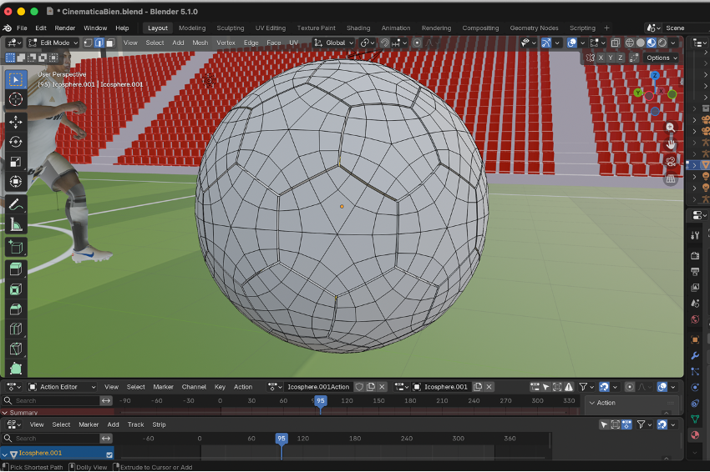Viewport: 710px width, 472px height.
Task: Select the Rotate tool
Action: click(x=16, y=142)
